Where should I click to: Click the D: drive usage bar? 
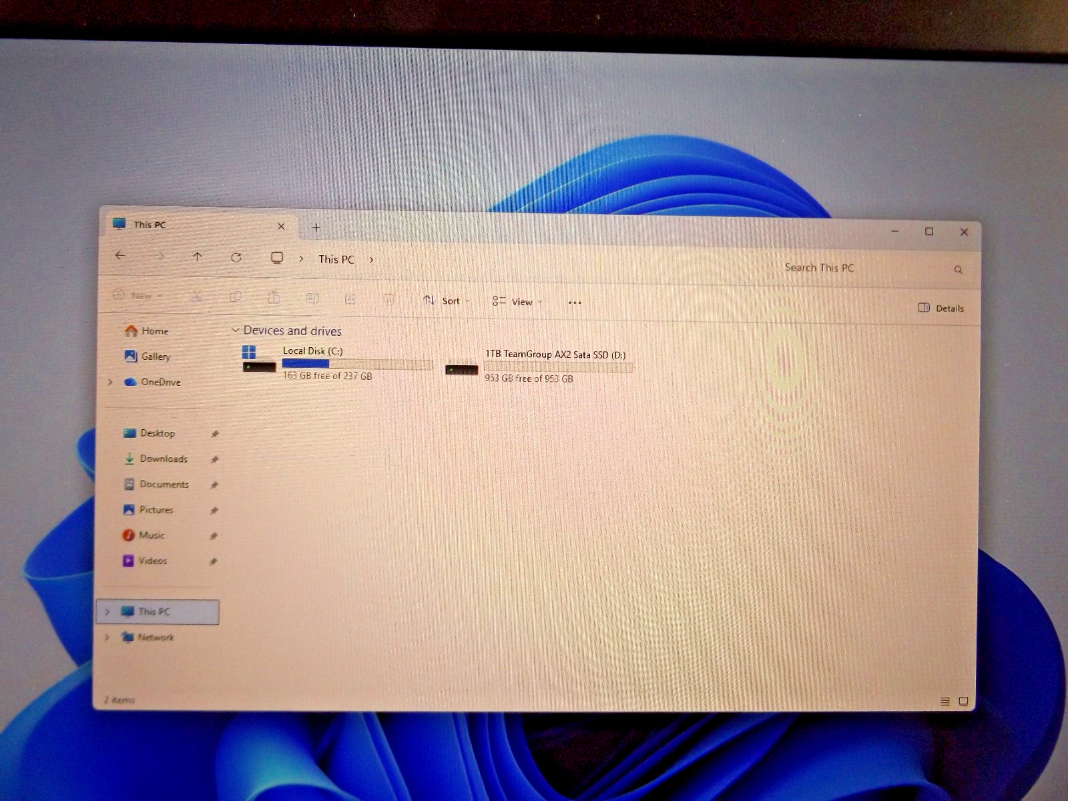558,366
